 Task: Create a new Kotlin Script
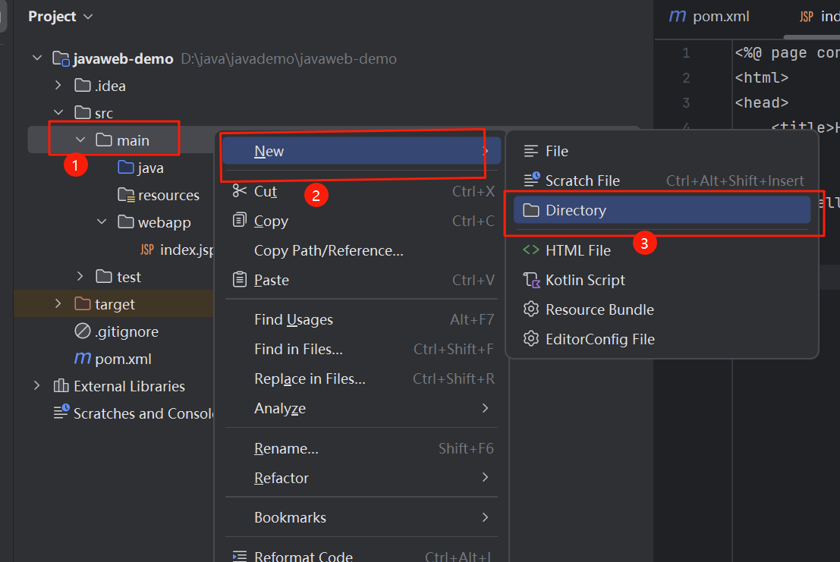click(662, 280)
